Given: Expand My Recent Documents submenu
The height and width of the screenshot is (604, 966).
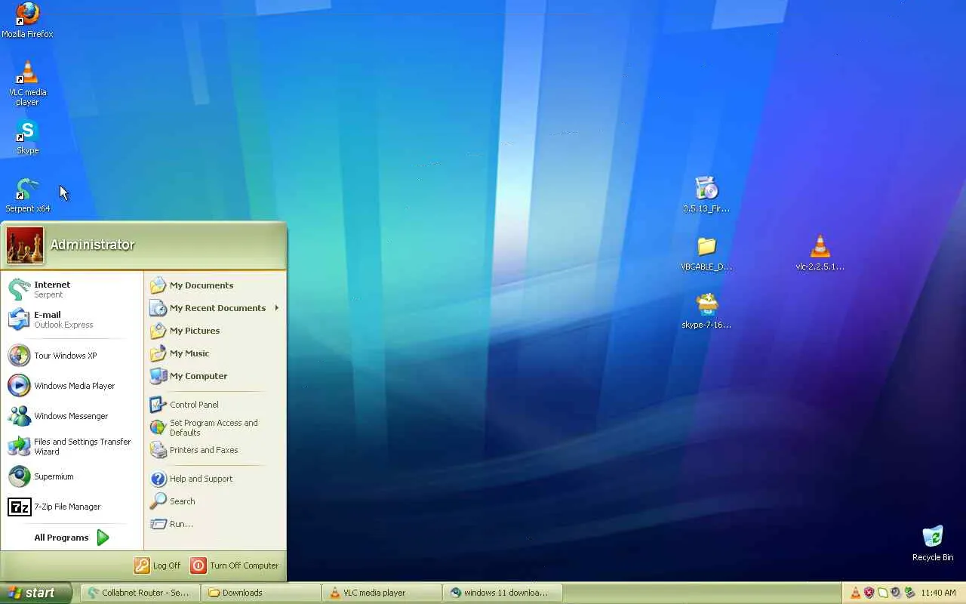Looking at the screenshot, I should [x=215, y=308].
